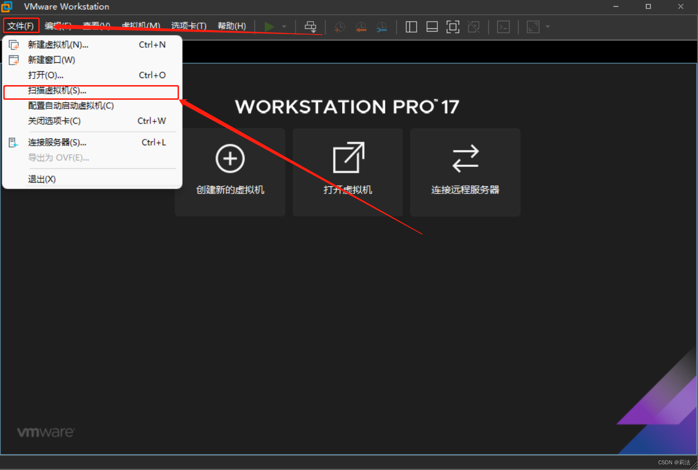698x470 pixels.
Task: Click the two-way arrows remote icon
Action: (465, 158)
